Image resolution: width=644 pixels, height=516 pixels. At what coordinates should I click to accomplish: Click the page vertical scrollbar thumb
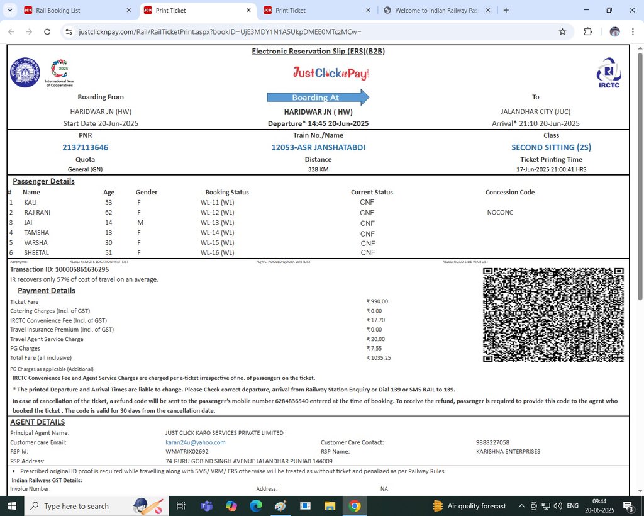(640, 177)
